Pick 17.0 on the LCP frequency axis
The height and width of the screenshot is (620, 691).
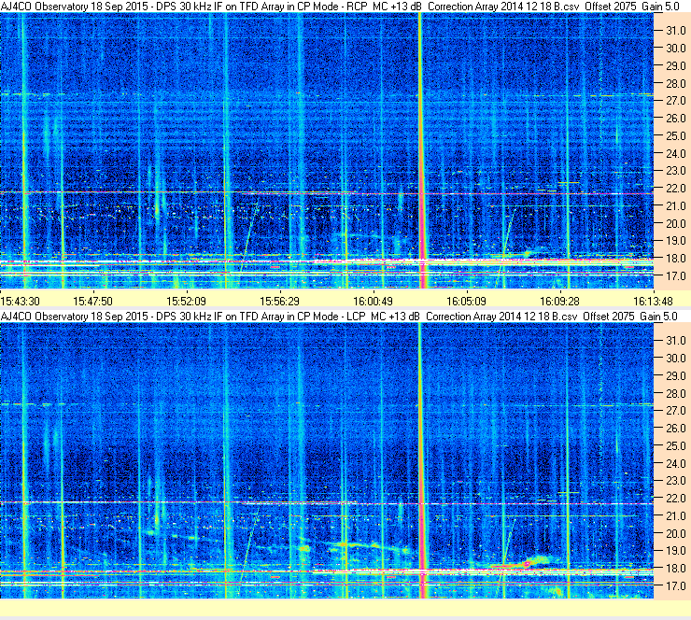click(x=675, y=586)
